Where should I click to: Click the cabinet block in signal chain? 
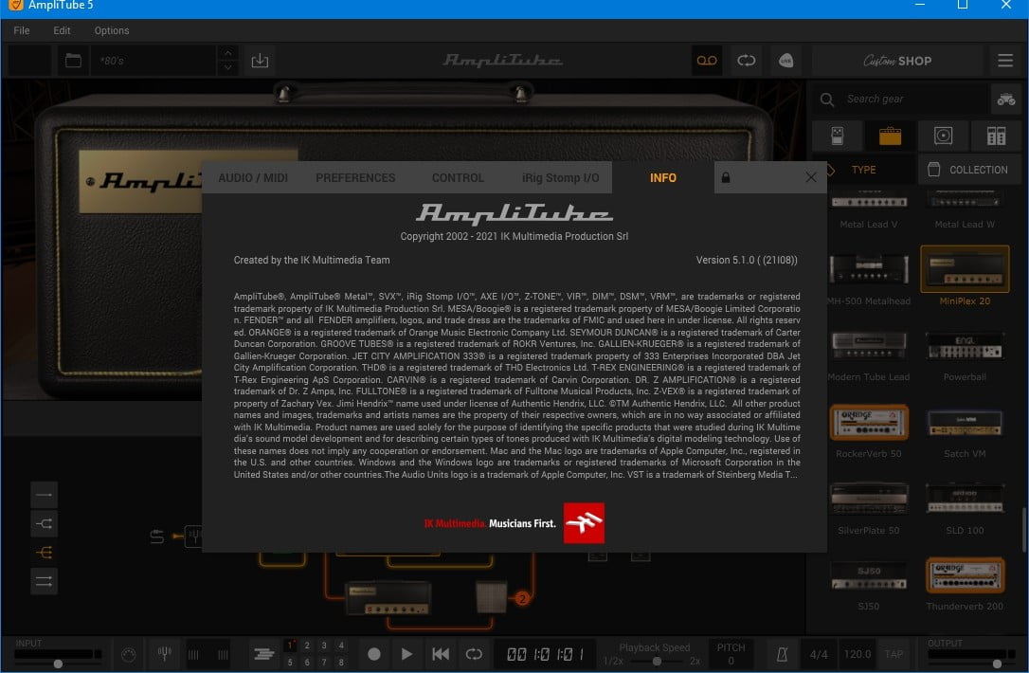click(491, 596)
